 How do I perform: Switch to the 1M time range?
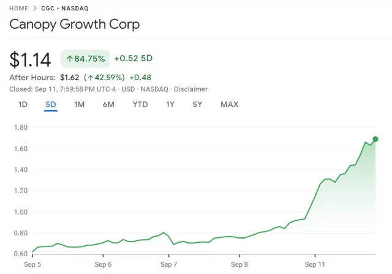coord(79,104)
